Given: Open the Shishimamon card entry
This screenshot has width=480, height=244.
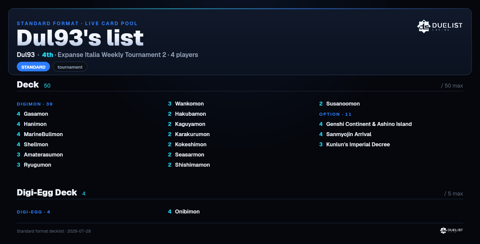Looking at the screenshot, I should point(189,165).
